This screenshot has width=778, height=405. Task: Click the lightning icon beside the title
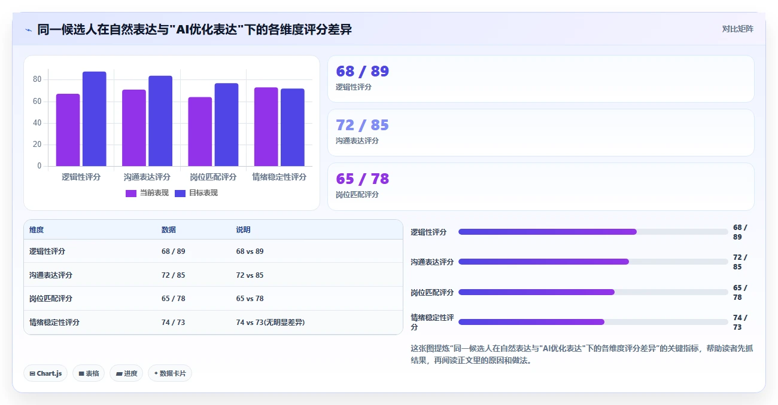point(28,29)
